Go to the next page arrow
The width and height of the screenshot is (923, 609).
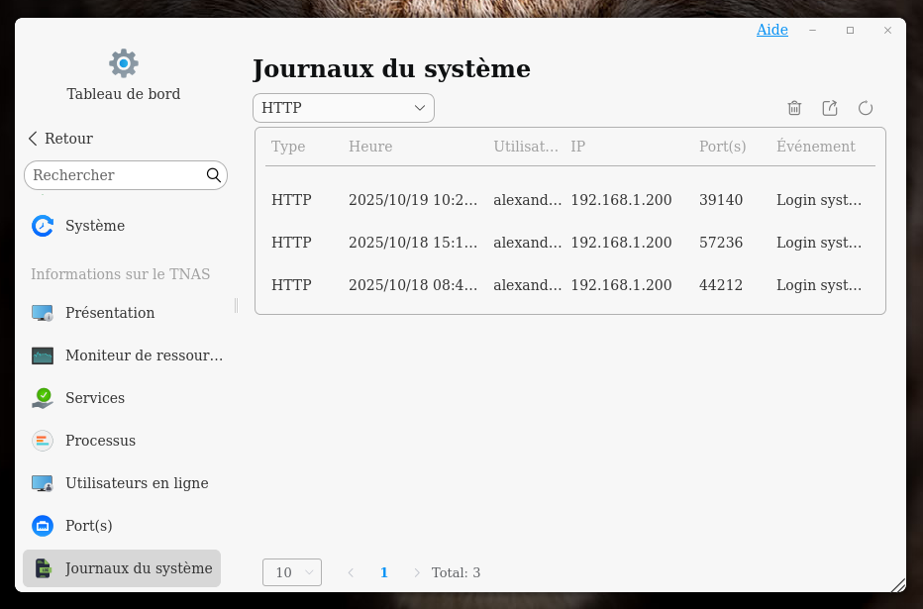[x=417, y=572]
